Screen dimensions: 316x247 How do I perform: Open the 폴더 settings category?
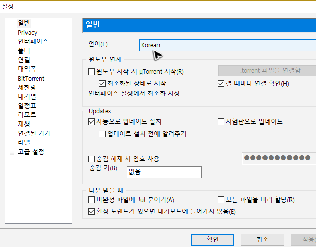[x=24, y=51]
